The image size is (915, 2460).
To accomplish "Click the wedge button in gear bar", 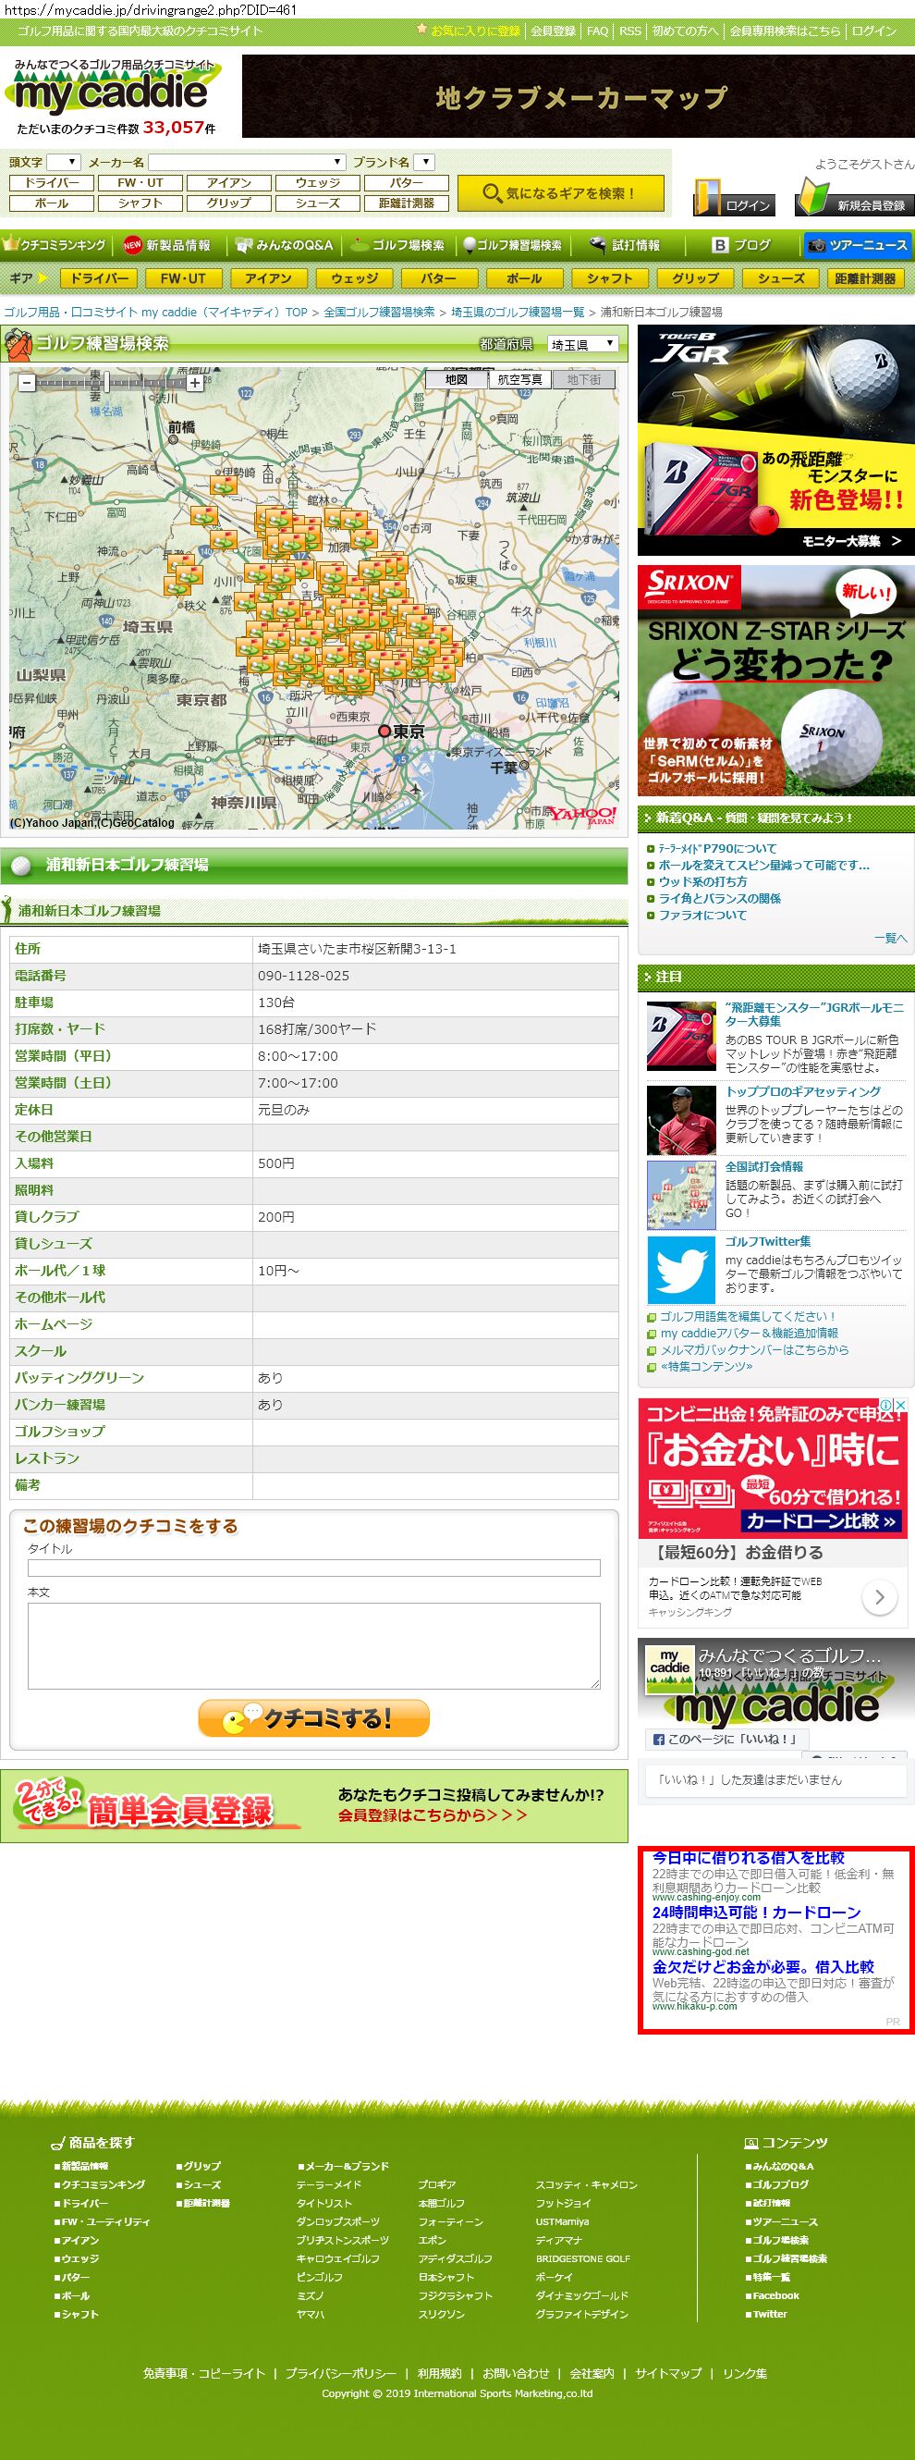I will click(354, 277).
